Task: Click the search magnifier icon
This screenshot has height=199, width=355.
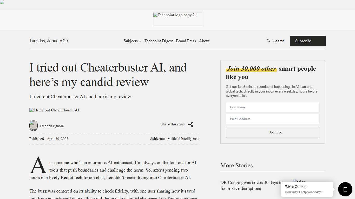Action: point(268,41)
